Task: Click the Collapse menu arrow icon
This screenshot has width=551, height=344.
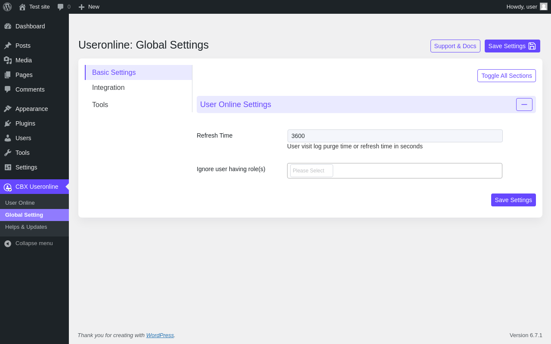Action: 8,243
